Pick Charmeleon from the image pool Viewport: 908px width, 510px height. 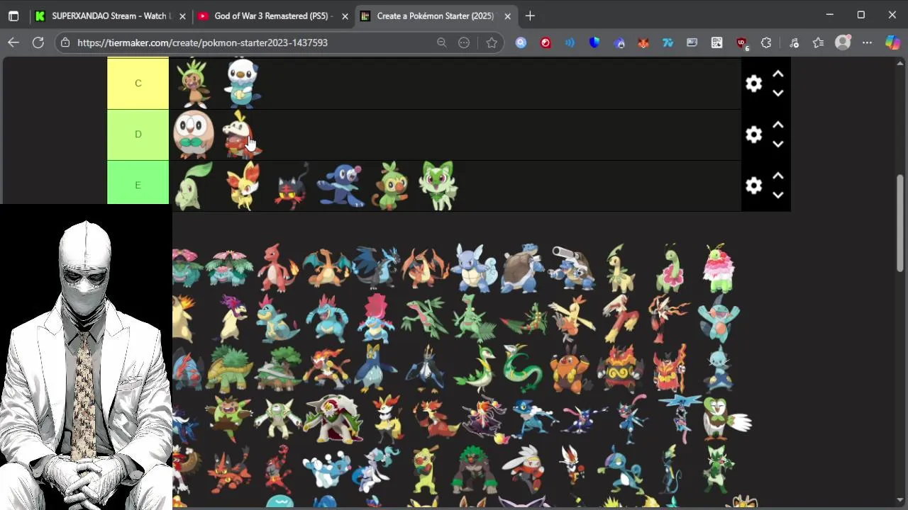[277, 268]
